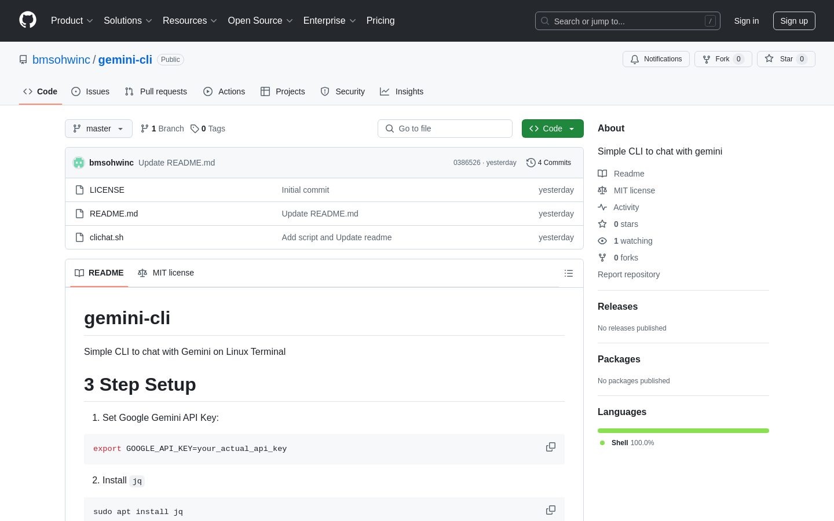This screenshot has height=521, width=834.
Task: Open the LICENSE file
Action: point(107,190)
